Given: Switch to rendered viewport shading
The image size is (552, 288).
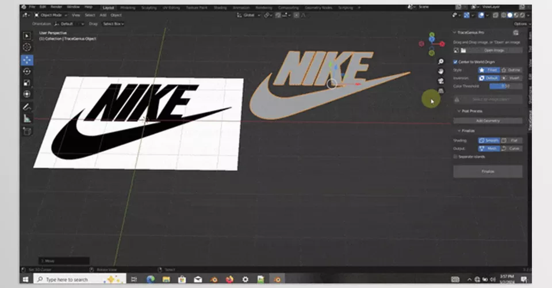Looking at the screenshot, I should (522, 15).
